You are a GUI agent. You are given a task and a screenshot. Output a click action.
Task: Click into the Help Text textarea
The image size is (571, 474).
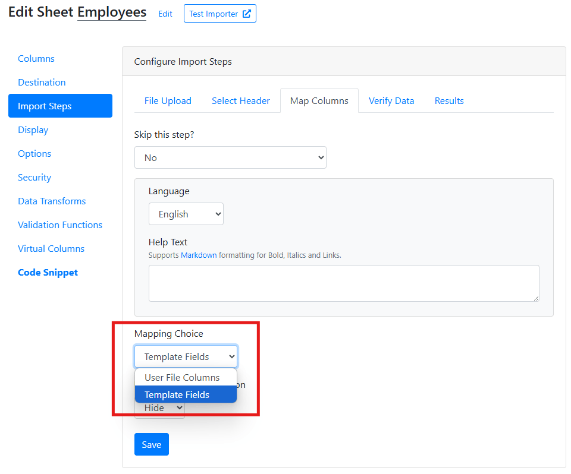(344, 283)
